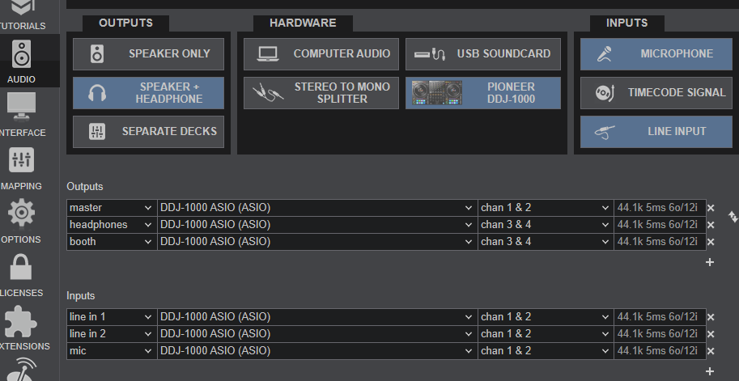This screenshot has width=739, height=381.
Task: Toggle the Microphone input option
Action: coord(656,53)
